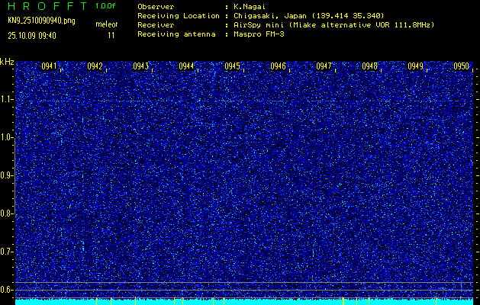
Task: Click the 0947 time marker
Action: point(324,66)
